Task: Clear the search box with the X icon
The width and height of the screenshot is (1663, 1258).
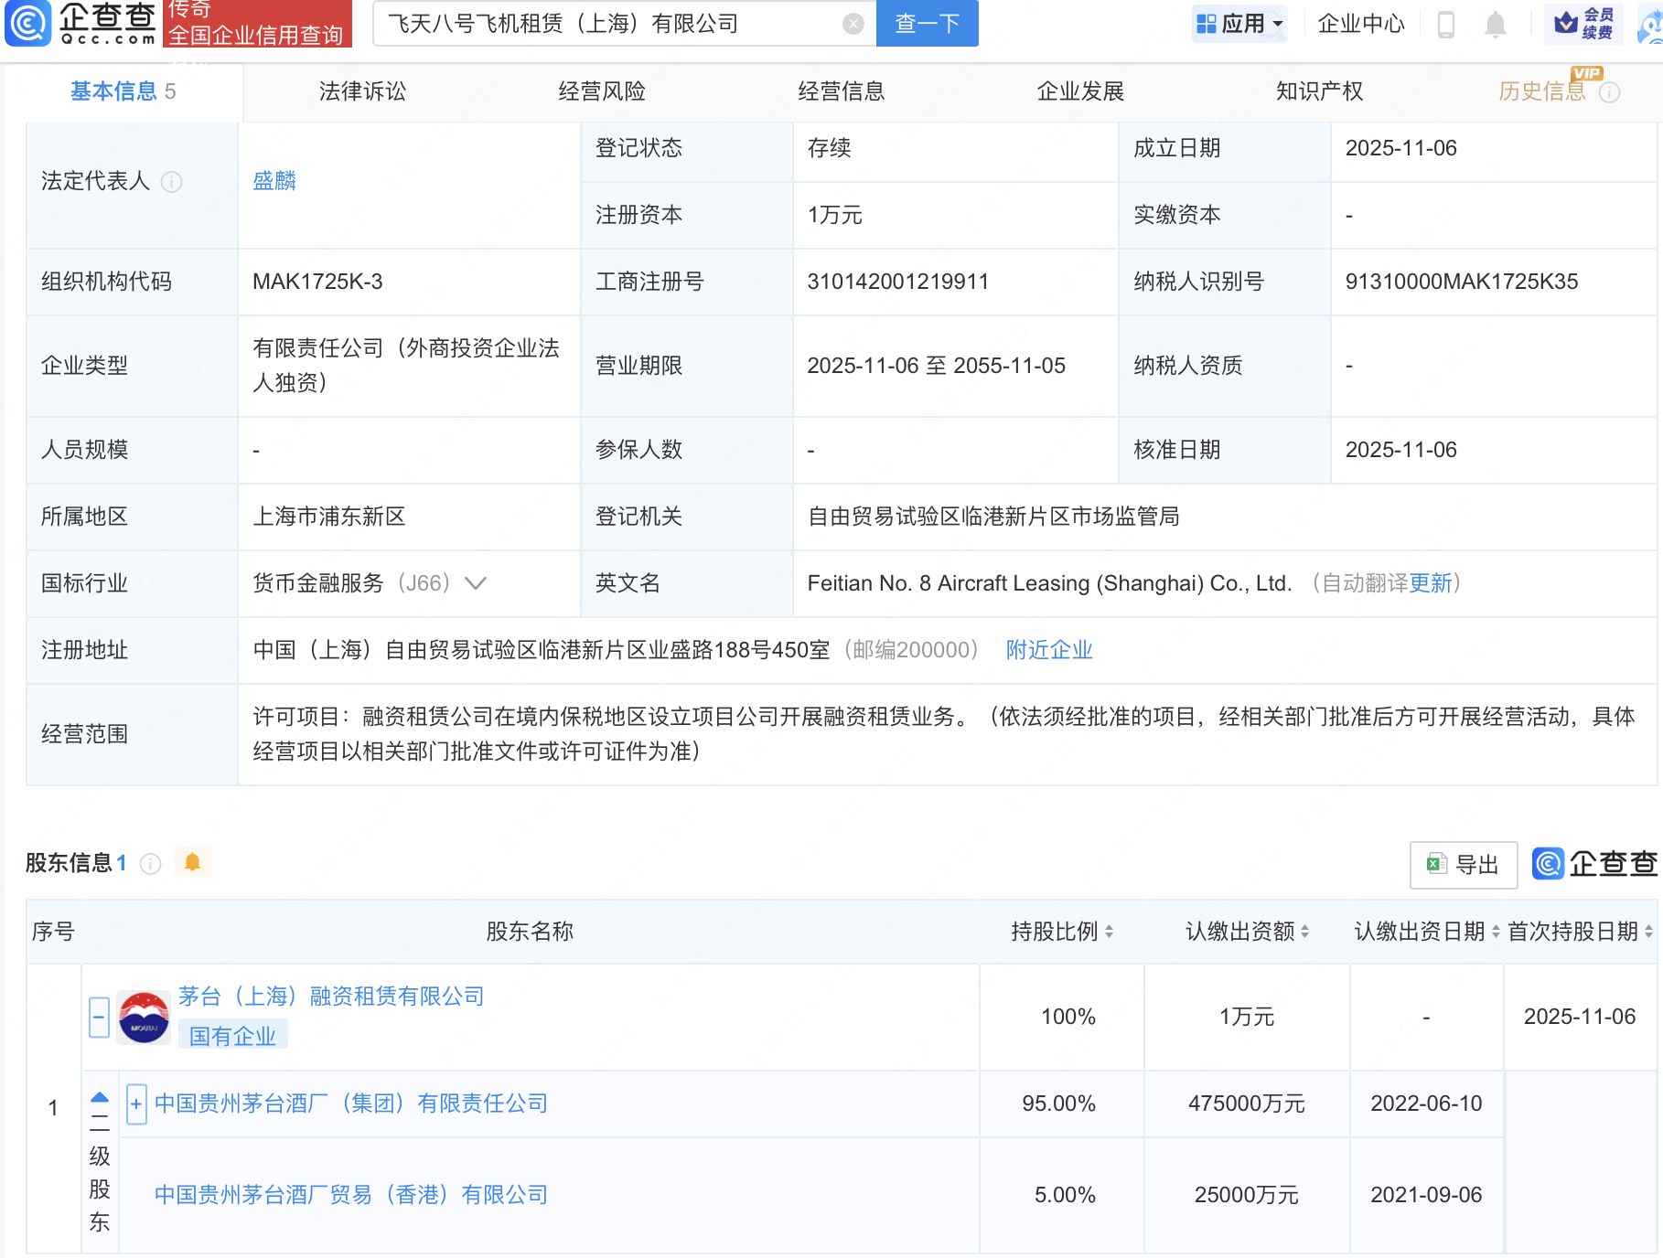Action: 853,25
